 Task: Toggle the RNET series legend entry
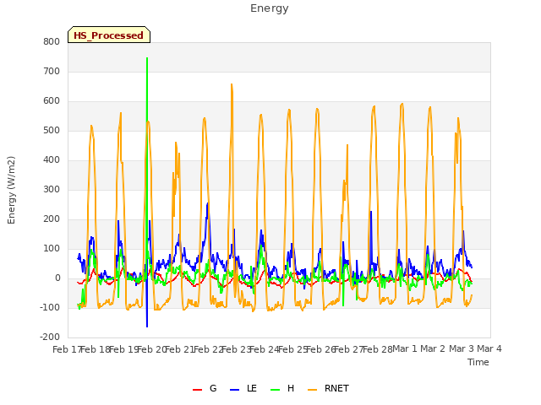pyautogui.click(x=328, y=388)
